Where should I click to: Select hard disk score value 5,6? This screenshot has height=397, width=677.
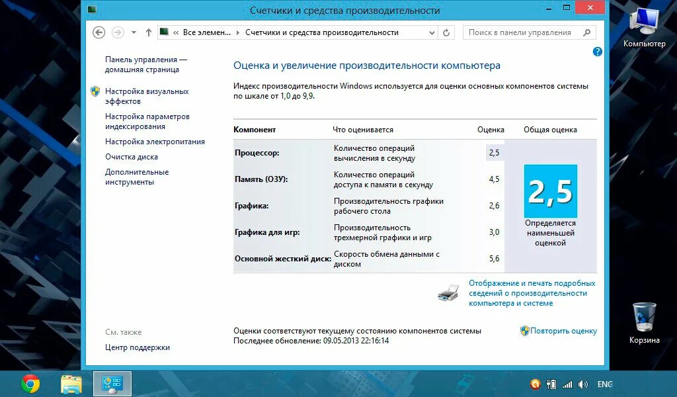click(495, 259)
